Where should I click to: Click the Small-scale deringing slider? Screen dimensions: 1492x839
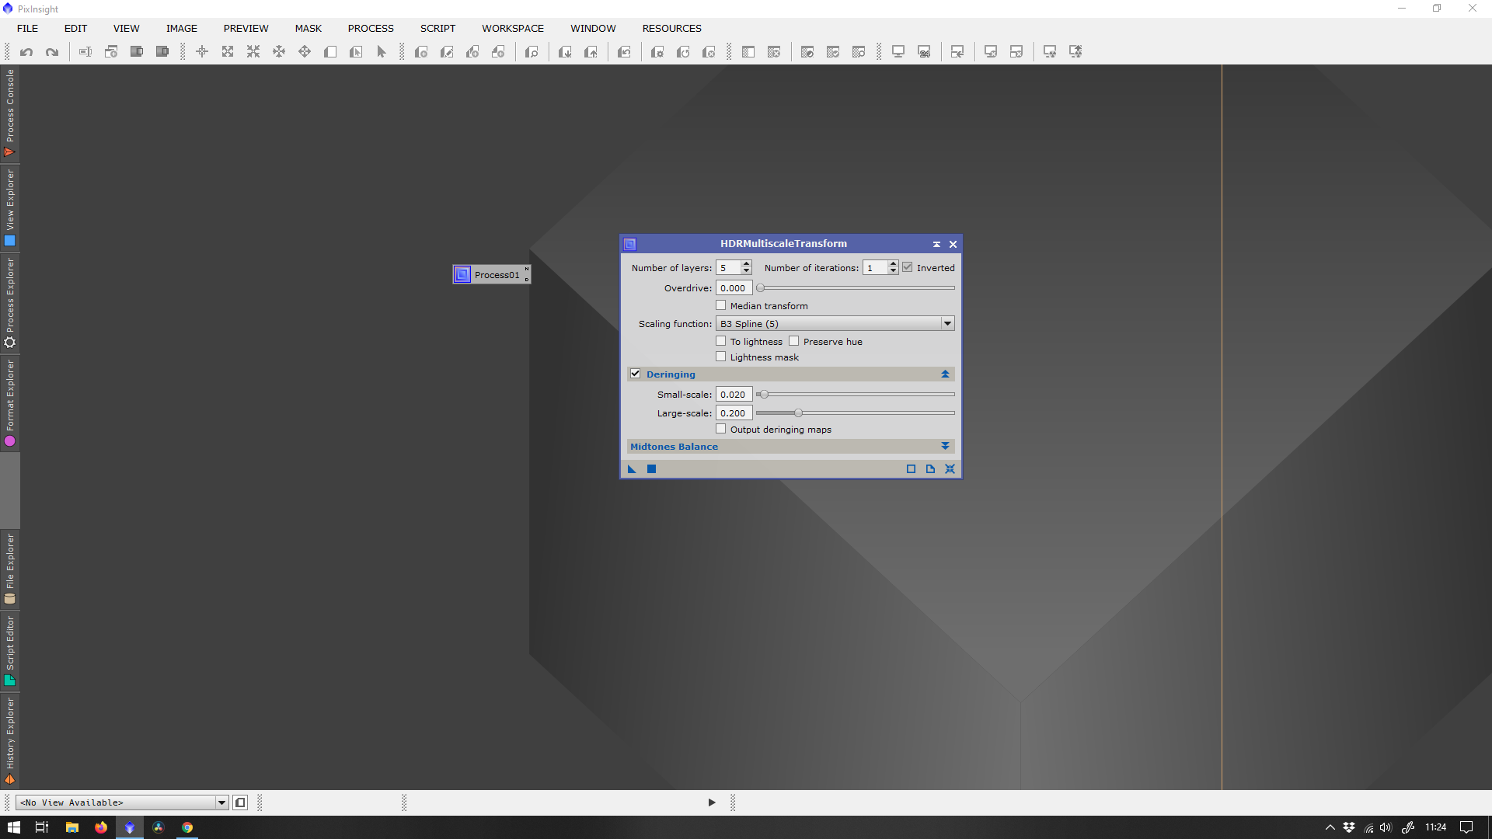click(856, 395)
